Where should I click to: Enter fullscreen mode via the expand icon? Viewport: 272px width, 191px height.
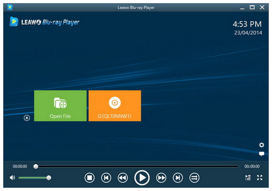[x=260, y=178]
